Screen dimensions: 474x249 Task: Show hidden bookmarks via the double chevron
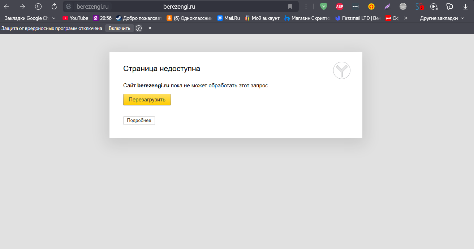pyautogui.click(x=406, y=18)
